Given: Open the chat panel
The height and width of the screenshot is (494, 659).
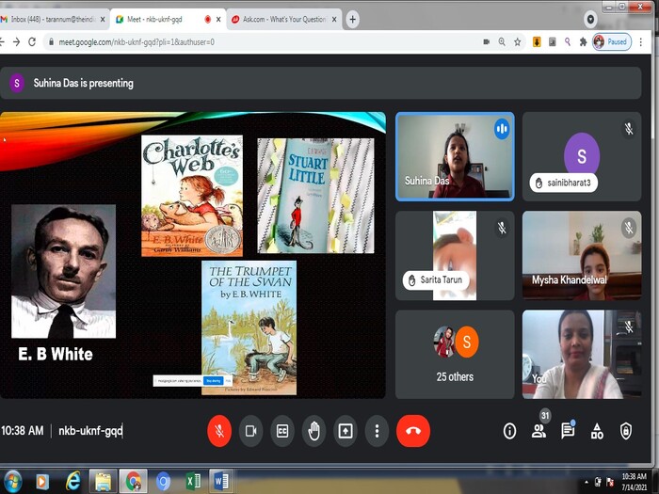Looking at the screenshot, I should [568, 431].
